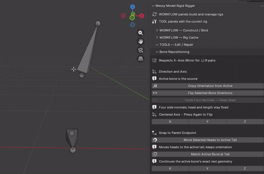Click Flip Selected Bone Directions button

click(208, 93)
